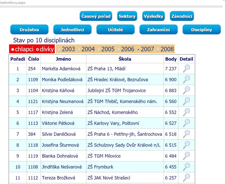Click the Pořadí column header
Image resolution: width=225 pixels, height=184 pixels.
18,59
